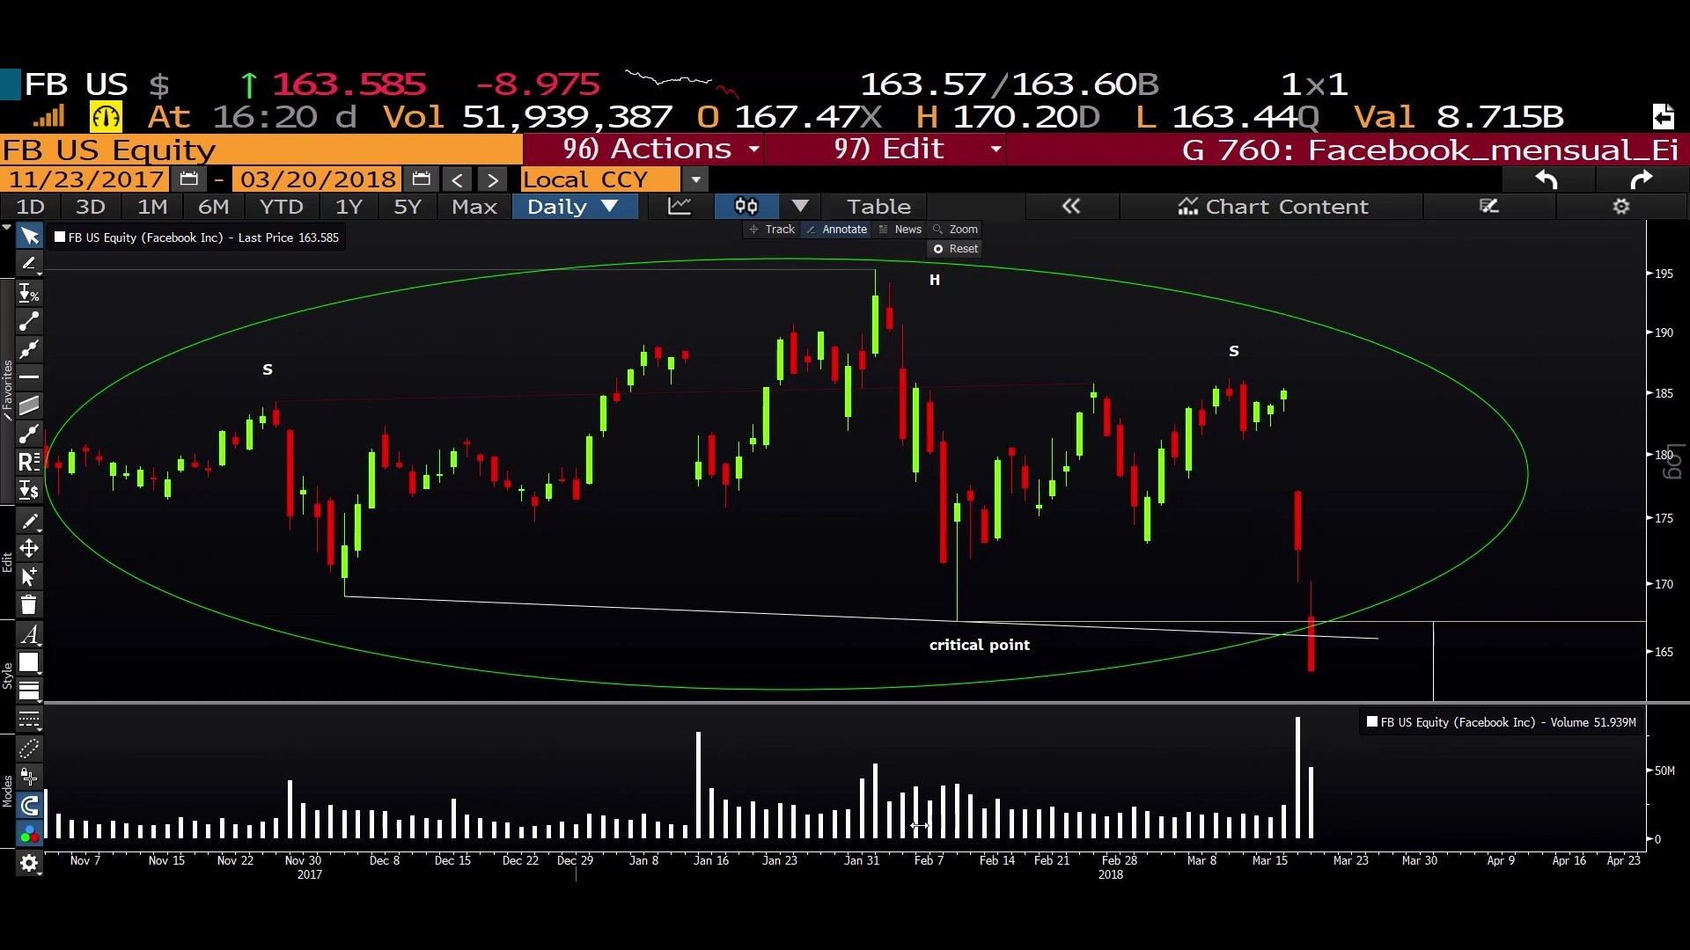The image size is (1690, 950).
Task: Toggle the FB US Equity Last Price checkbox
Action: coord(60,237)
